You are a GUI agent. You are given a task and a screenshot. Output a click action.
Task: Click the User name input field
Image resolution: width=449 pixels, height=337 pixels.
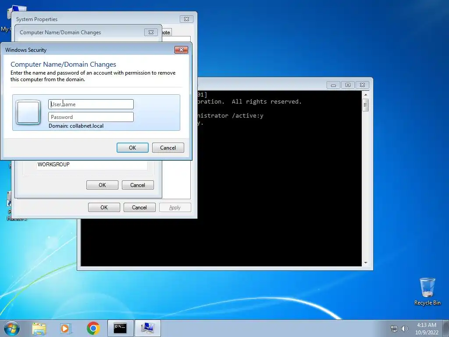[91, 104]
